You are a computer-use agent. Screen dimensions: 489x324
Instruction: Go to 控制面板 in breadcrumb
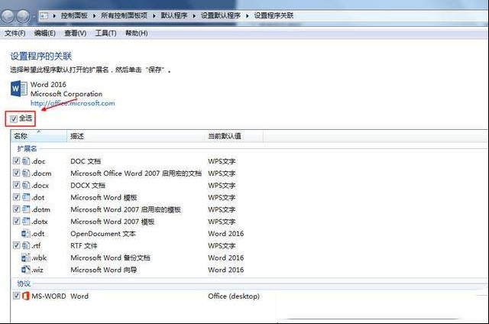pyautogui.click(x=74, y=15)
